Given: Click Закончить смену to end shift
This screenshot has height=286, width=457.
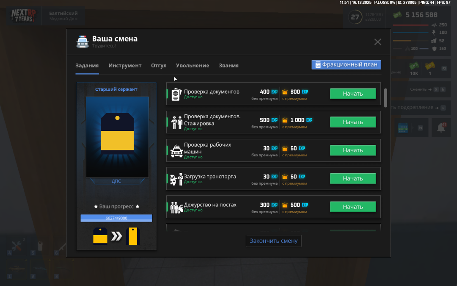Looking at the screenshot, I should pyautogui.click(x=273, y=241).
